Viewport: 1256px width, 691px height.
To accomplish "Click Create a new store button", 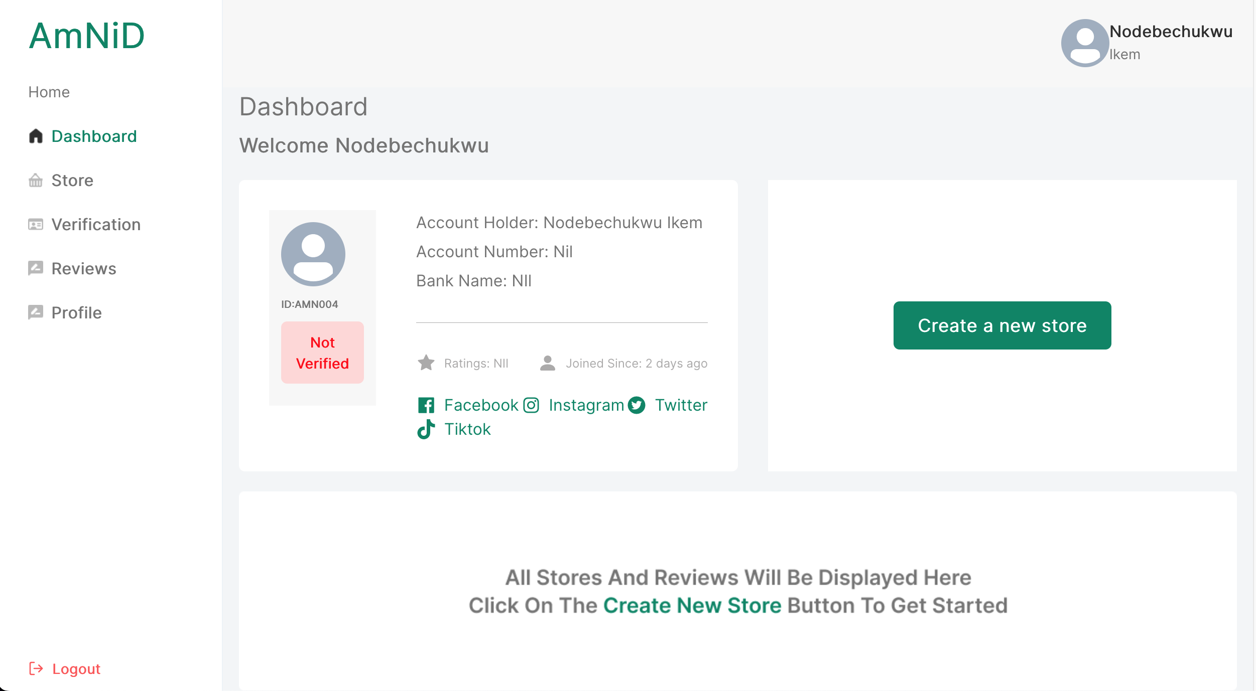I will pos(1002,325).
